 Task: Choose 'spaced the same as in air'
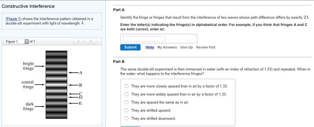(x=126, y=102)
